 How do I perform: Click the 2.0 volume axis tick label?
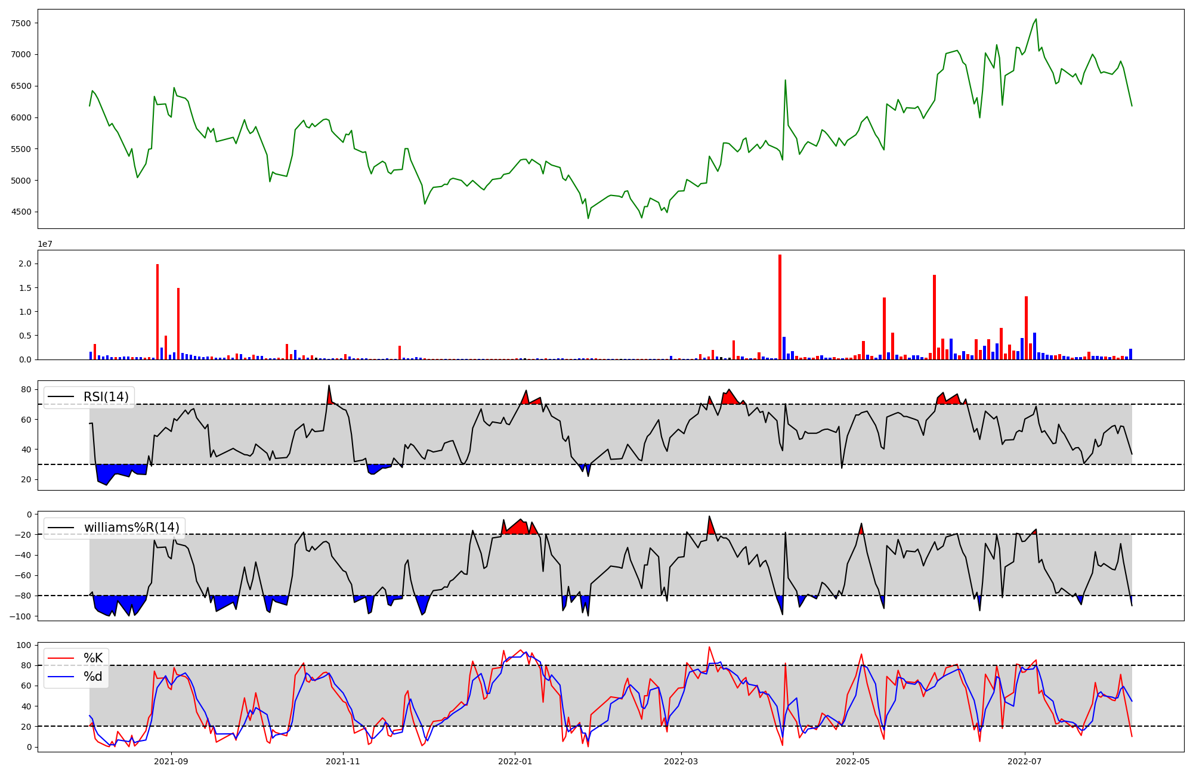click(x=25, y=264)
